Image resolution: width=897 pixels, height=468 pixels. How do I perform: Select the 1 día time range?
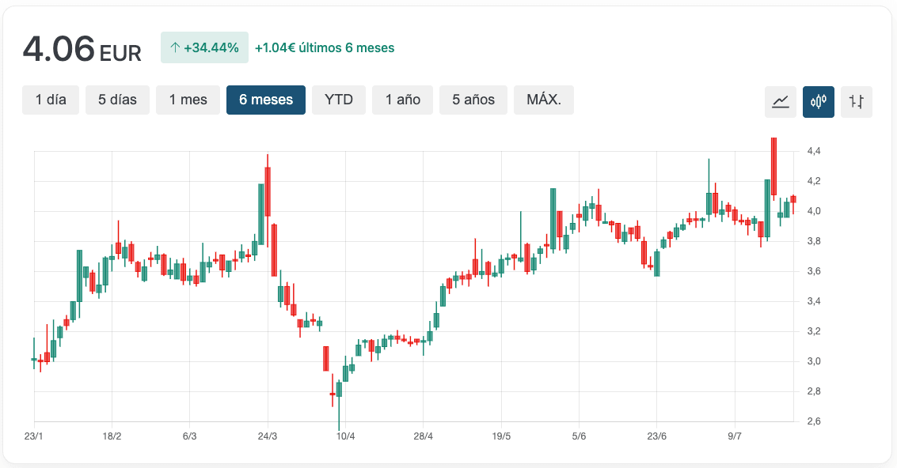(51, 100)
